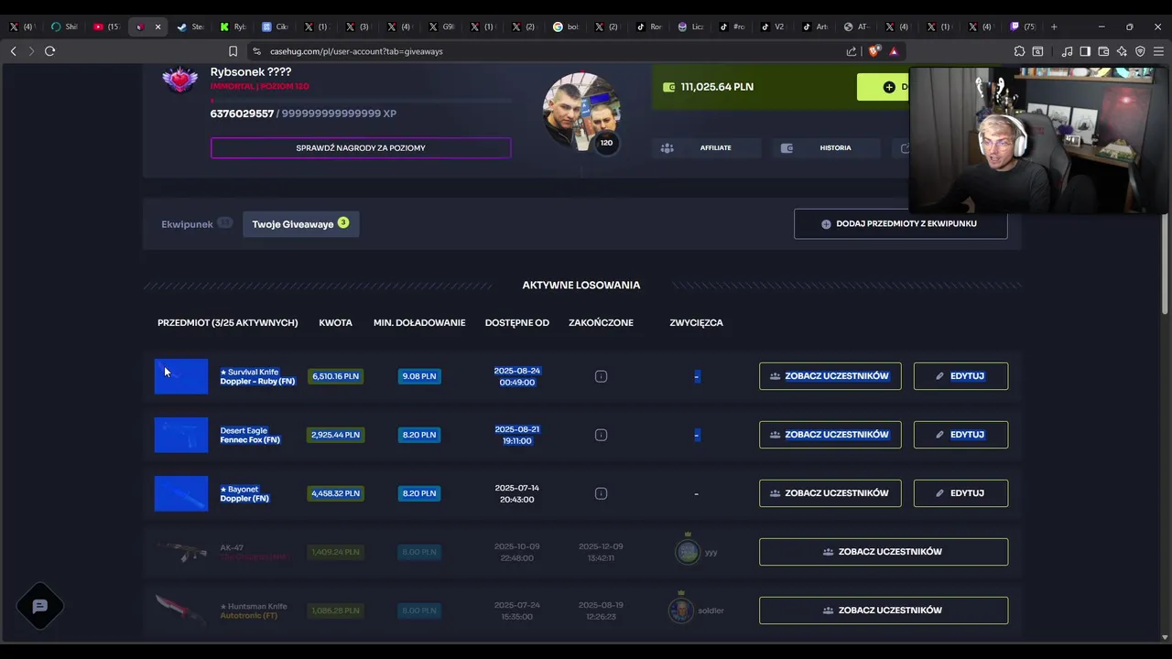1172x659 pixels.
Task: Click the Rybsonek username
Action: 251,71
